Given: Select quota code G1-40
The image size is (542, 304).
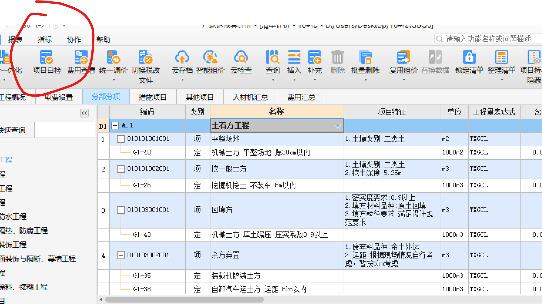Looking at the screenshot, I should coord(142,152).
